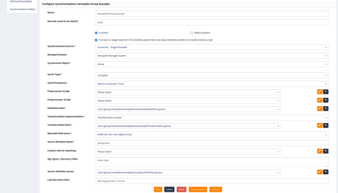Add a new Postprocessor Script
The image size is (338, 193).
pyautogui.click(x=326, y=100)
